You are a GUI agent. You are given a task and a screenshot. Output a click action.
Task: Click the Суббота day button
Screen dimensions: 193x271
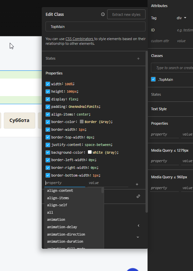(20, 120)
